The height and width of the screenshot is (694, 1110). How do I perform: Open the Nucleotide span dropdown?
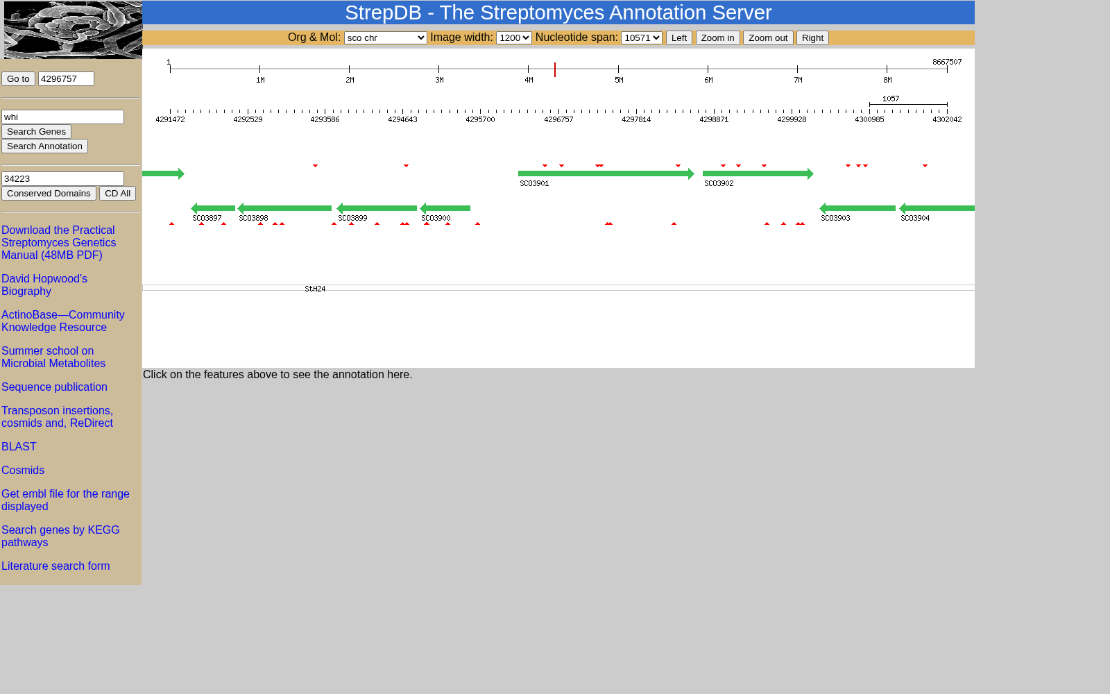tap(642, 37)
